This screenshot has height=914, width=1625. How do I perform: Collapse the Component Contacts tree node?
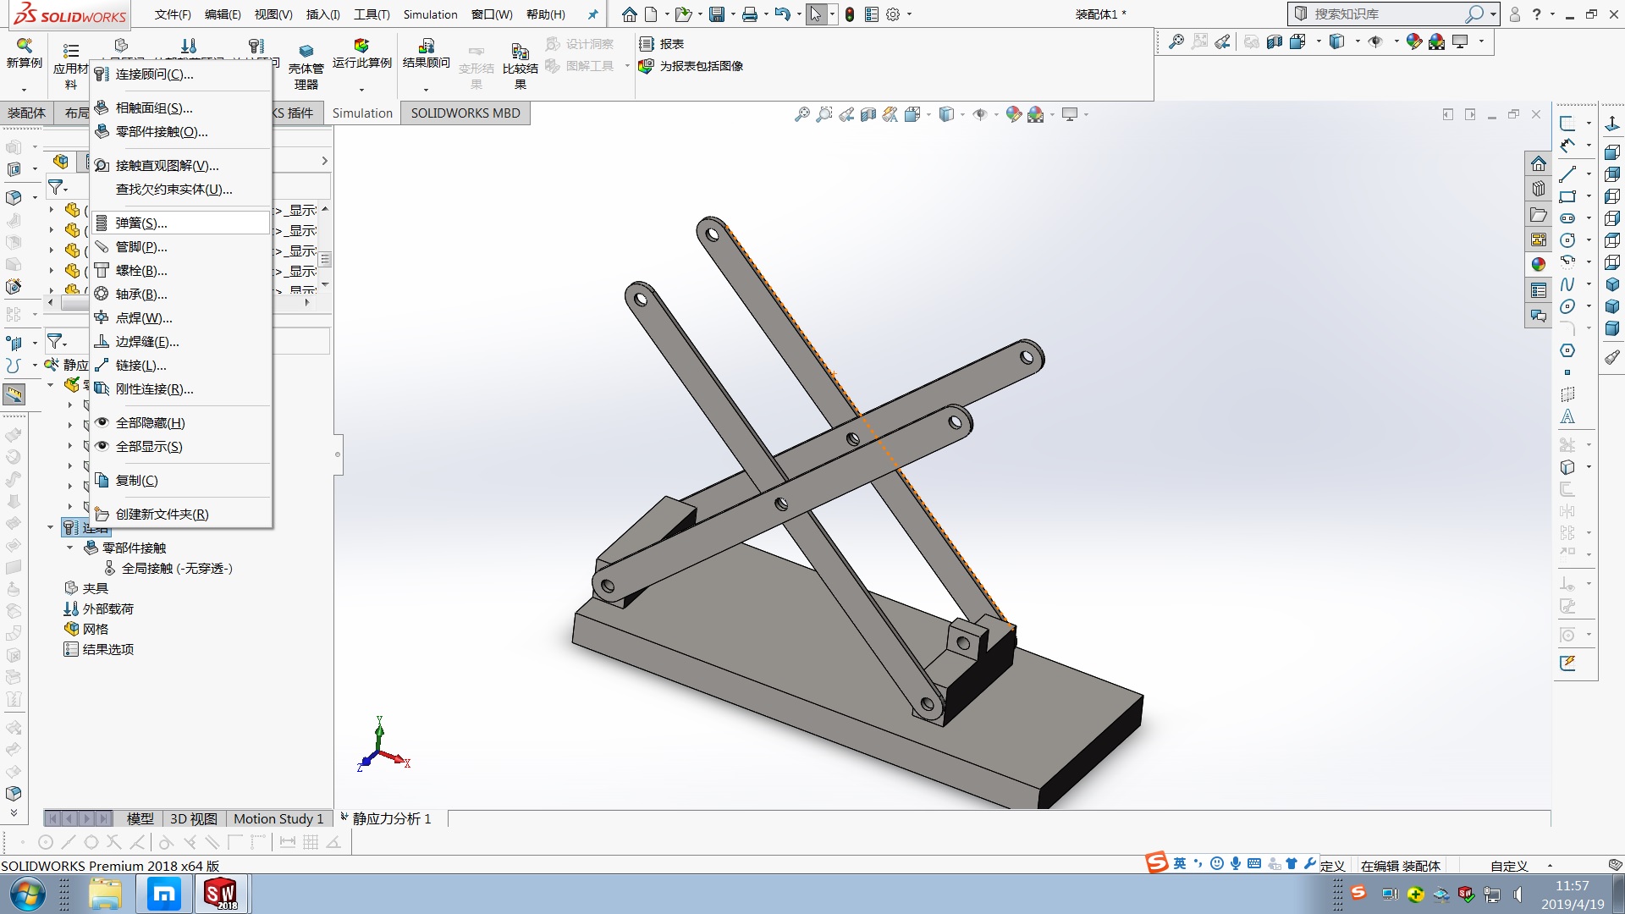pyautogui.click(x=70, y=548)
